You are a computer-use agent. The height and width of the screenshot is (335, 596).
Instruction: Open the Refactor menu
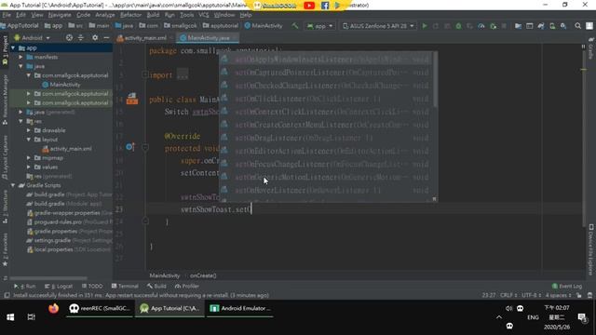pos(130,15)
